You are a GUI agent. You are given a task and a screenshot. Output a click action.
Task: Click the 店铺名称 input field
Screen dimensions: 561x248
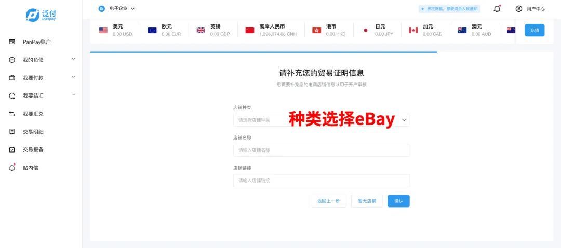point(321,150)
